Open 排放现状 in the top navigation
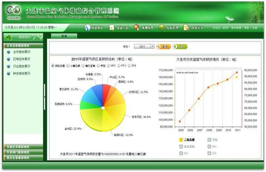Image resolution: width=266 pixels, height=172 pixels. coord(94,28)
